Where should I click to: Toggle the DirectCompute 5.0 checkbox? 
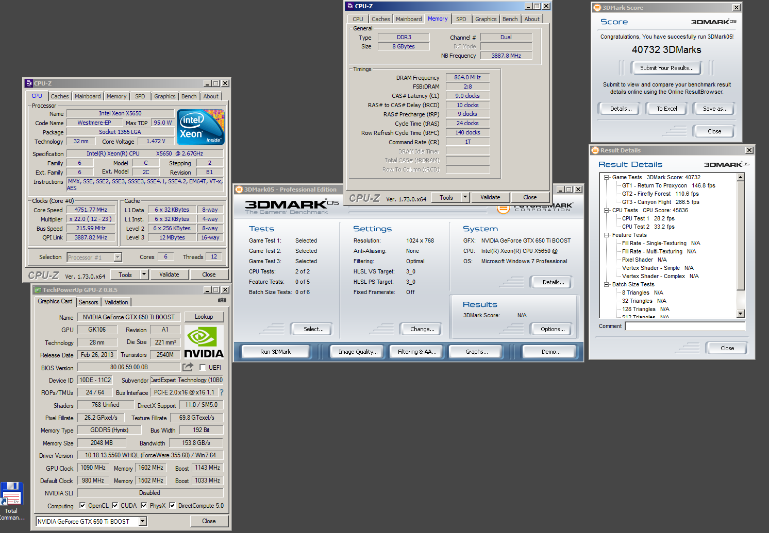coord(172,506)
